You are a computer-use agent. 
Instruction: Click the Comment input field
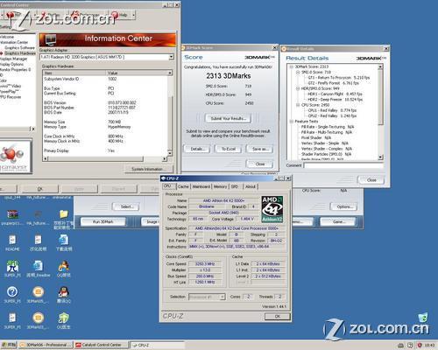(343, 165)
